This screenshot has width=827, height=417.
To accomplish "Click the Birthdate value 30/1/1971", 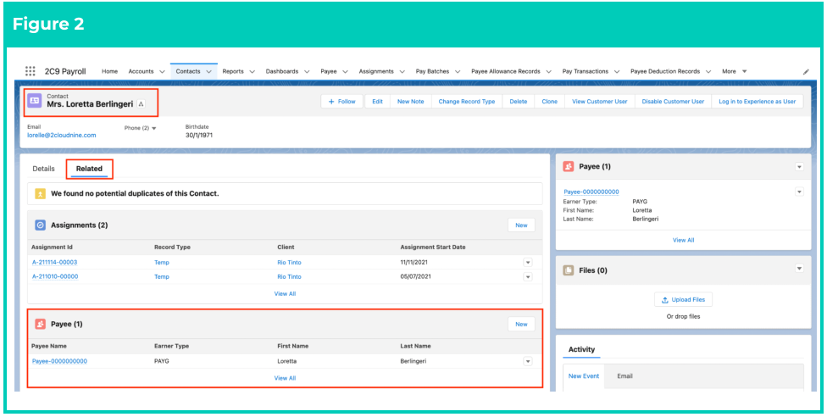I will [199, 135].
